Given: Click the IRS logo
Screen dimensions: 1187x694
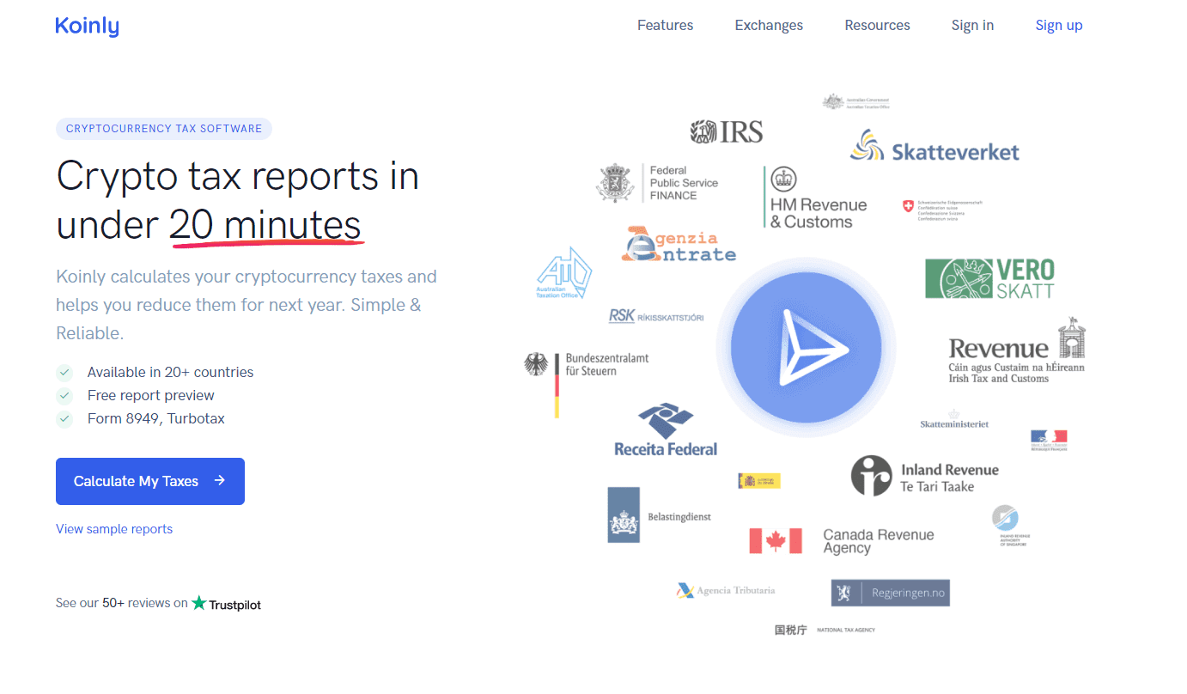Looking at the screenshot, I should click(726, 131).
